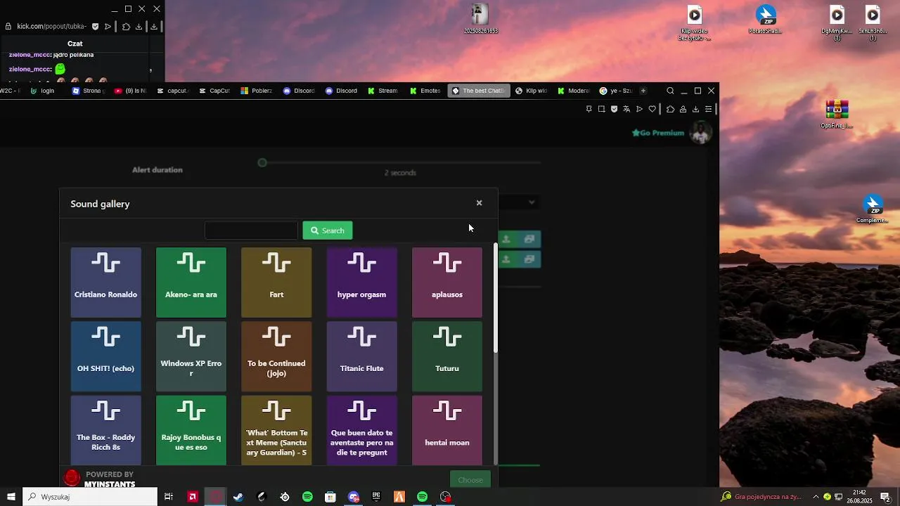Click the first gallery icon button

pyautogui.click(x=529, y=239)
